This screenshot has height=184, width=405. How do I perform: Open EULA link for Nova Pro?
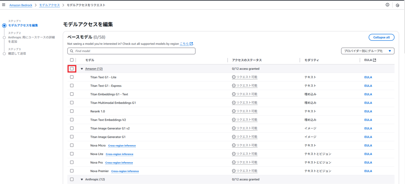pos(368,162)
